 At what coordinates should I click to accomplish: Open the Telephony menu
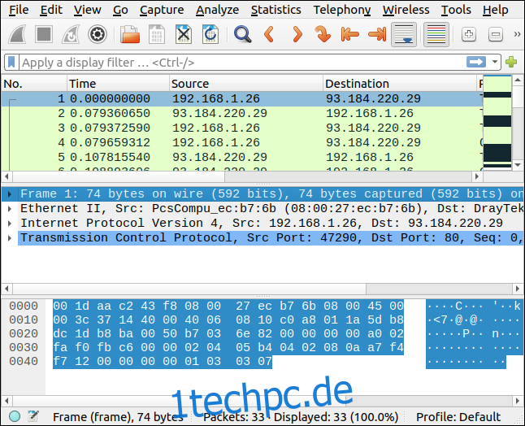pos(342,10)
